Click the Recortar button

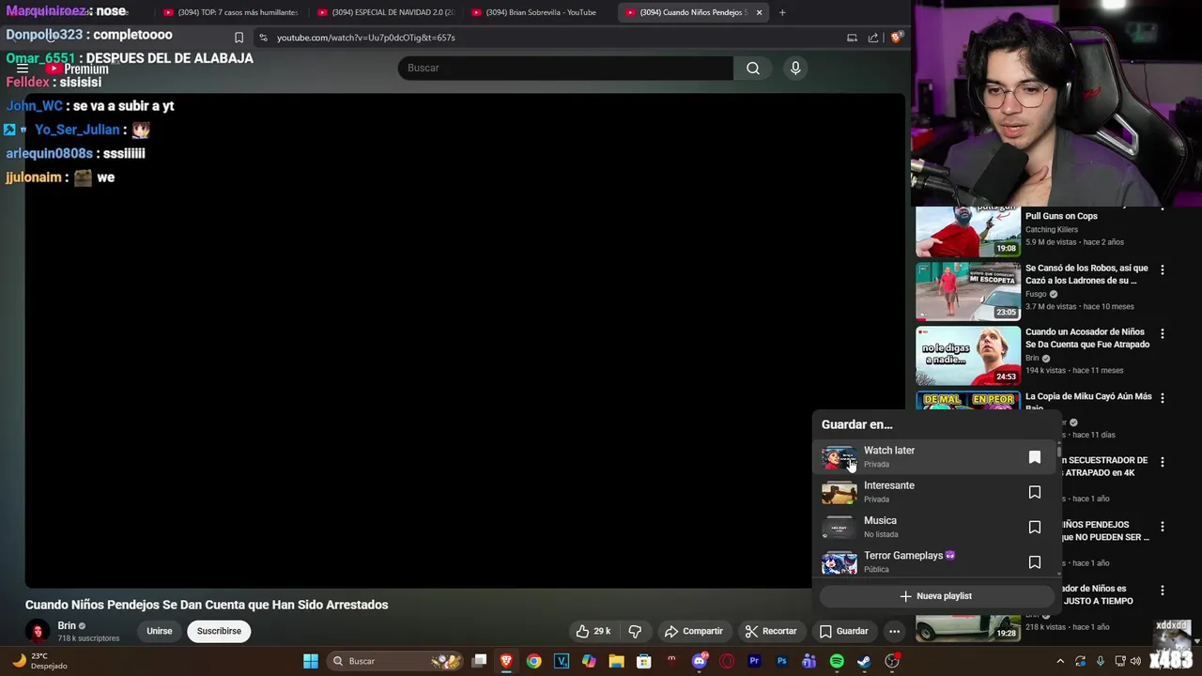pyautogui.click(x=771, y=631)
